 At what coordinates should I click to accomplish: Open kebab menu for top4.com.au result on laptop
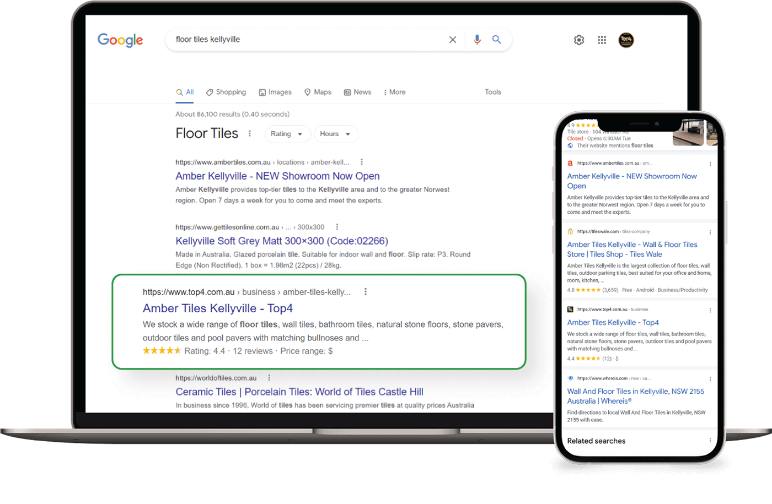[366, 292]
